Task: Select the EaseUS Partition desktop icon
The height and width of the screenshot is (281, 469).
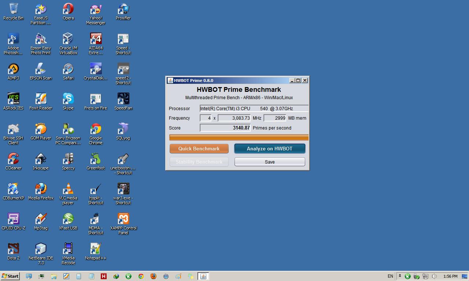Action: click(41, 14)
